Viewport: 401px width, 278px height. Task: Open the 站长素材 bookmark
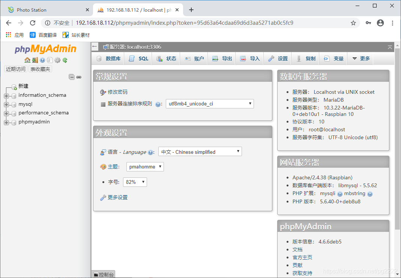[x=76, y=35]
